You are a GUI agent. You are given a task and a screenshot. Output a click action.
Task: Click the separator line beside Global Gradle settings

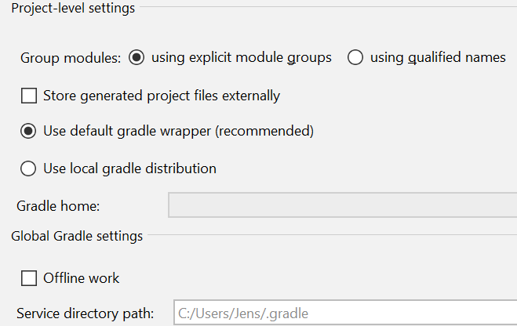pos(333,235)
